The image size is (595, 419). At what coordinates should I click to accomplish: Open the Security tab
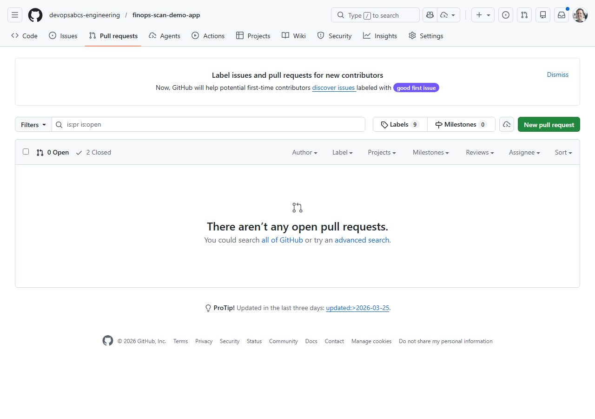(334, 35)
